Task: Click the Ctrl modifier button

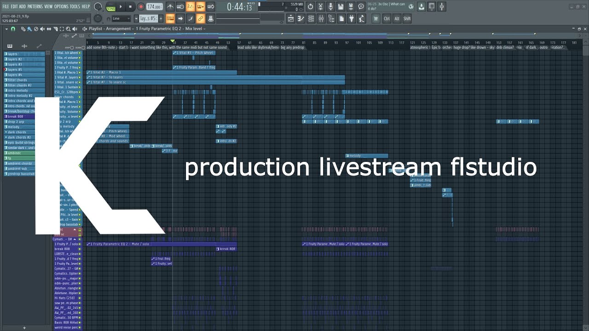Action: tap(387, 18)
